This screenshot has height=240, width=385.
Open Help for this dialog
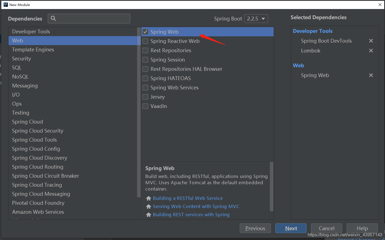[362, 228]
